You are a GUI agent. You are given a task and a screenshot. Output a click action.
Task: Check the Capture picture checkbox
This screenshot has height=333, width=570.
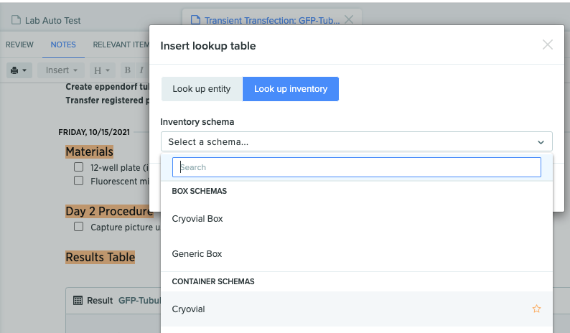[x=79, y=227]
